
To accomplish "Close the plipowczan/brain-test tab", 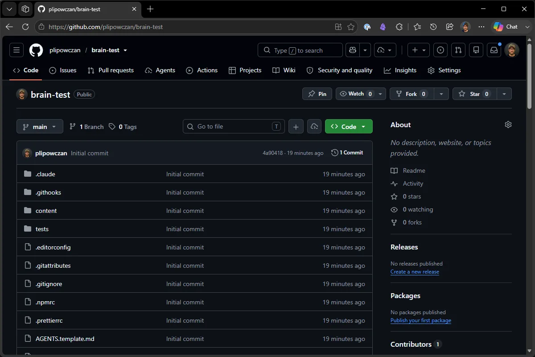I will tap(134, 9).
